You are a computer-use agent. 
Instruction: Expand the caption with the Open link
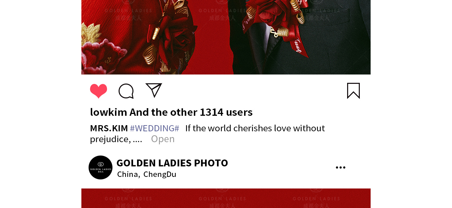coord(163,139)
